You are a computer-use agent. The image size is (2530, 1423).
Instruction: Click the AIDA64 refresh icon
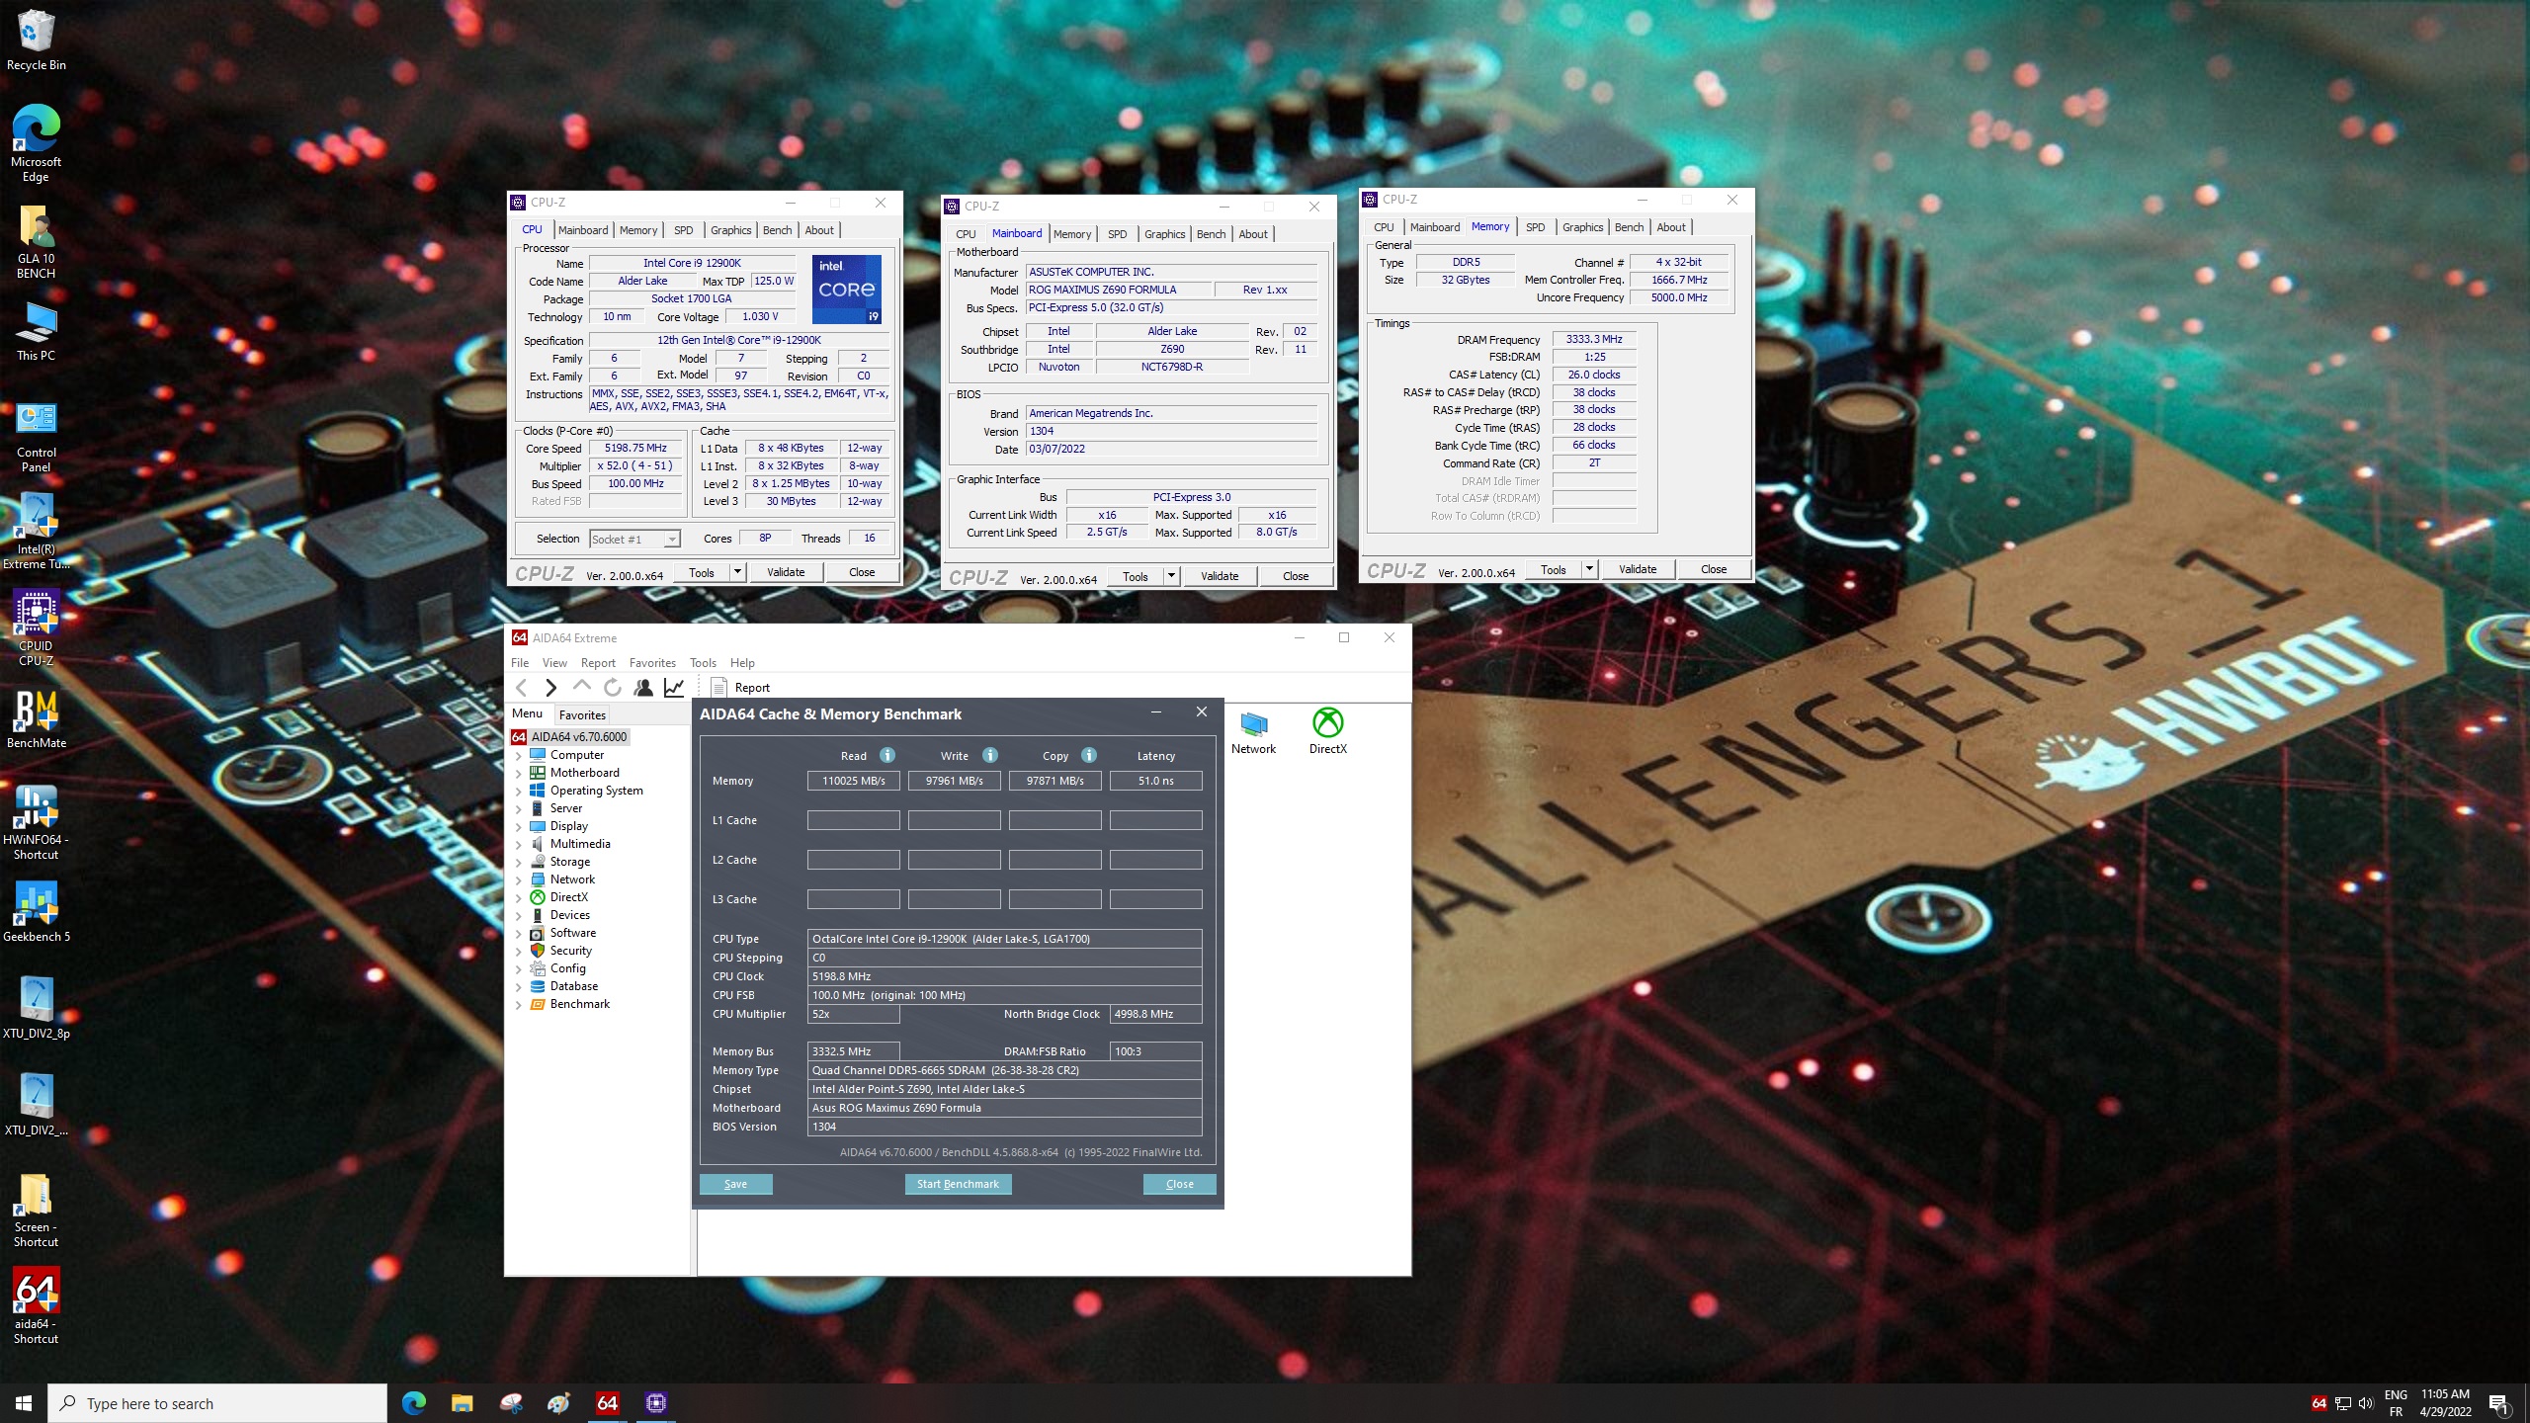[613, 688]
